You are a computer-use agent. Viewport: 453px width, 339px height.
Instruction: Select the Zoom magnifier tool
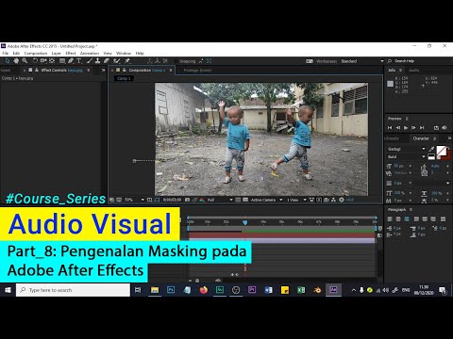25,61
